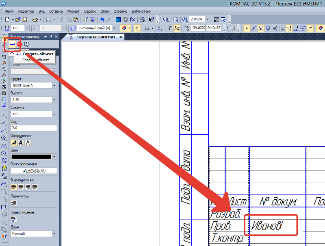Print the drawing with the printer icon
This screenshot has width=325, height=246.
tap(35, 19)
